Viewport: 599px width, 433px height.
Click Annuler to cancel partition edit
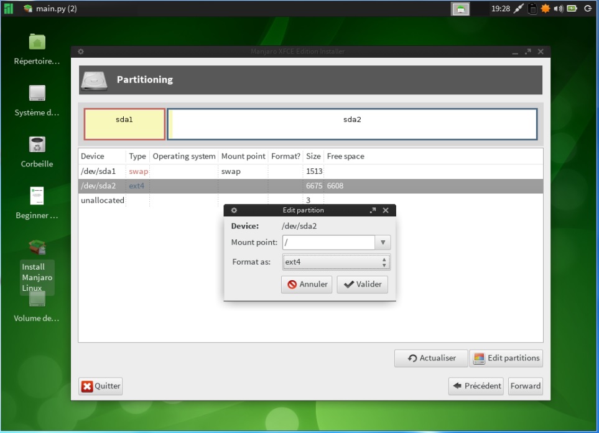(307, 285)
